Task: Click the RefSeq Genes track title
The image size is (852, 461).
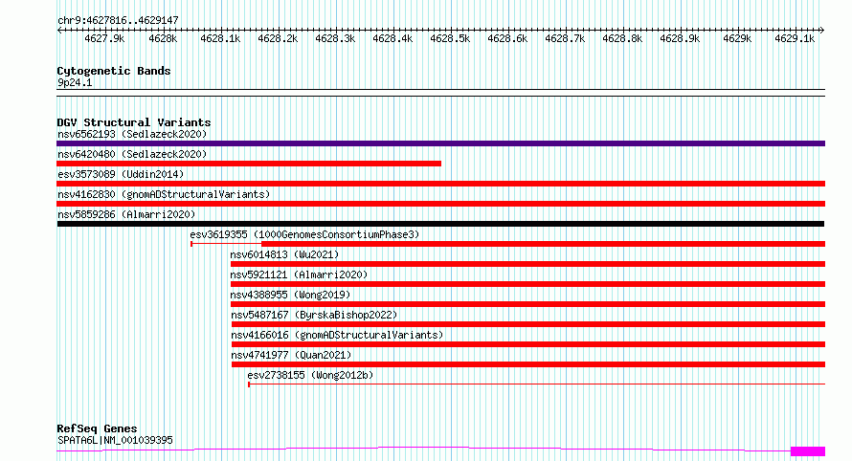Action: tap(97, 428)
